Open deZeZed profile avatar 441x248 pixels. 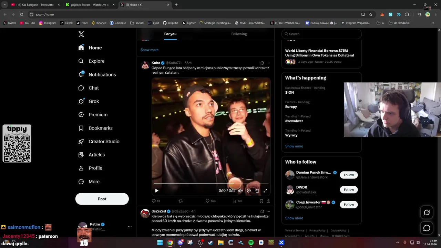click(x=145, y=214)
